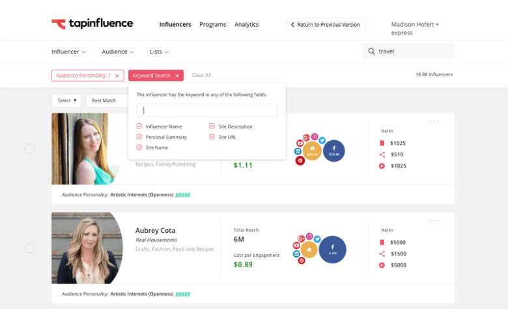This screenshot has height=309, width=508.
Task: Click the Facebook bubble showing 570.4K
Action: [333, 151]
